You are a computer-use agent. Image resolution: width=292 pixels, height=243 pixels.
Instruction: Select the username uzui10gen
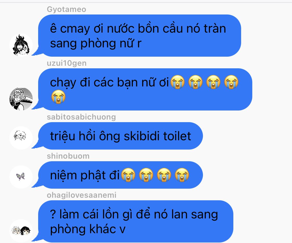[67, 63]
